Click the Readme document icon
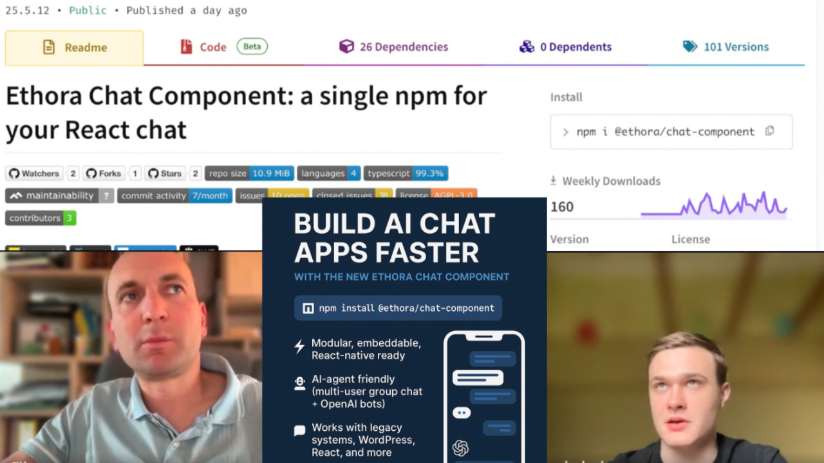The image size is (824, 463). 49,47
